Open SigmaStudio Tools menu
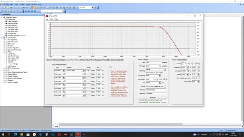Screen dimensions: 244x137 (16, 5)
